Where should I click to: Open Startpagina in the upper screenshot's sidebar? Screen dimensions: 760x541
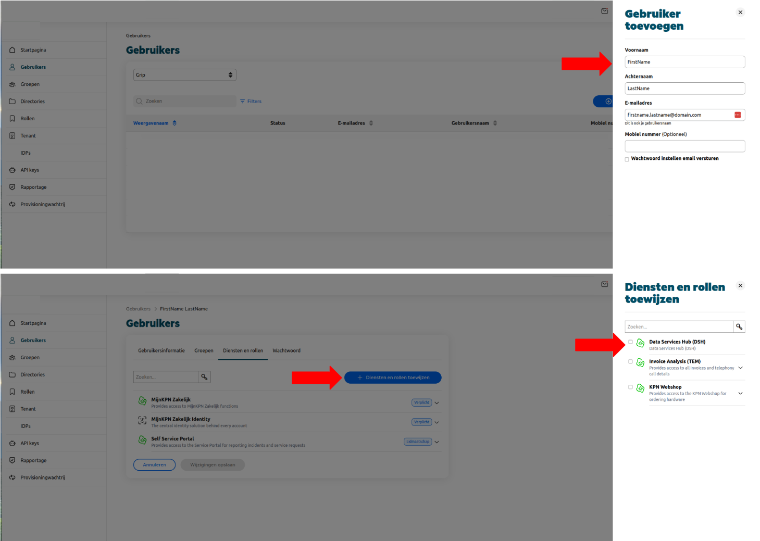(33, 50)
